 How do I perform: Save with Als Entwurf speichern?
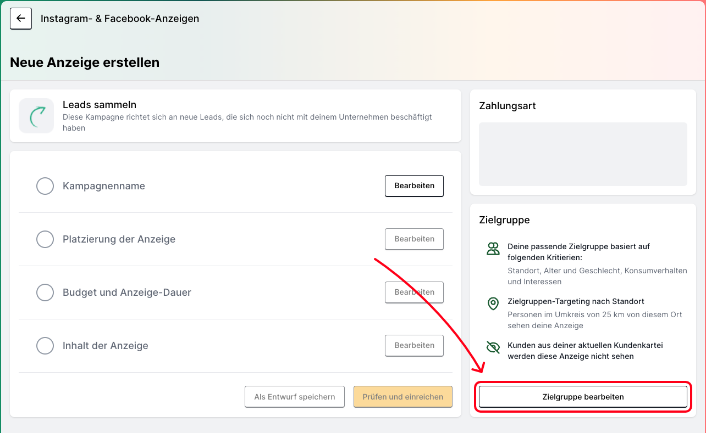(x=295, y=397)
